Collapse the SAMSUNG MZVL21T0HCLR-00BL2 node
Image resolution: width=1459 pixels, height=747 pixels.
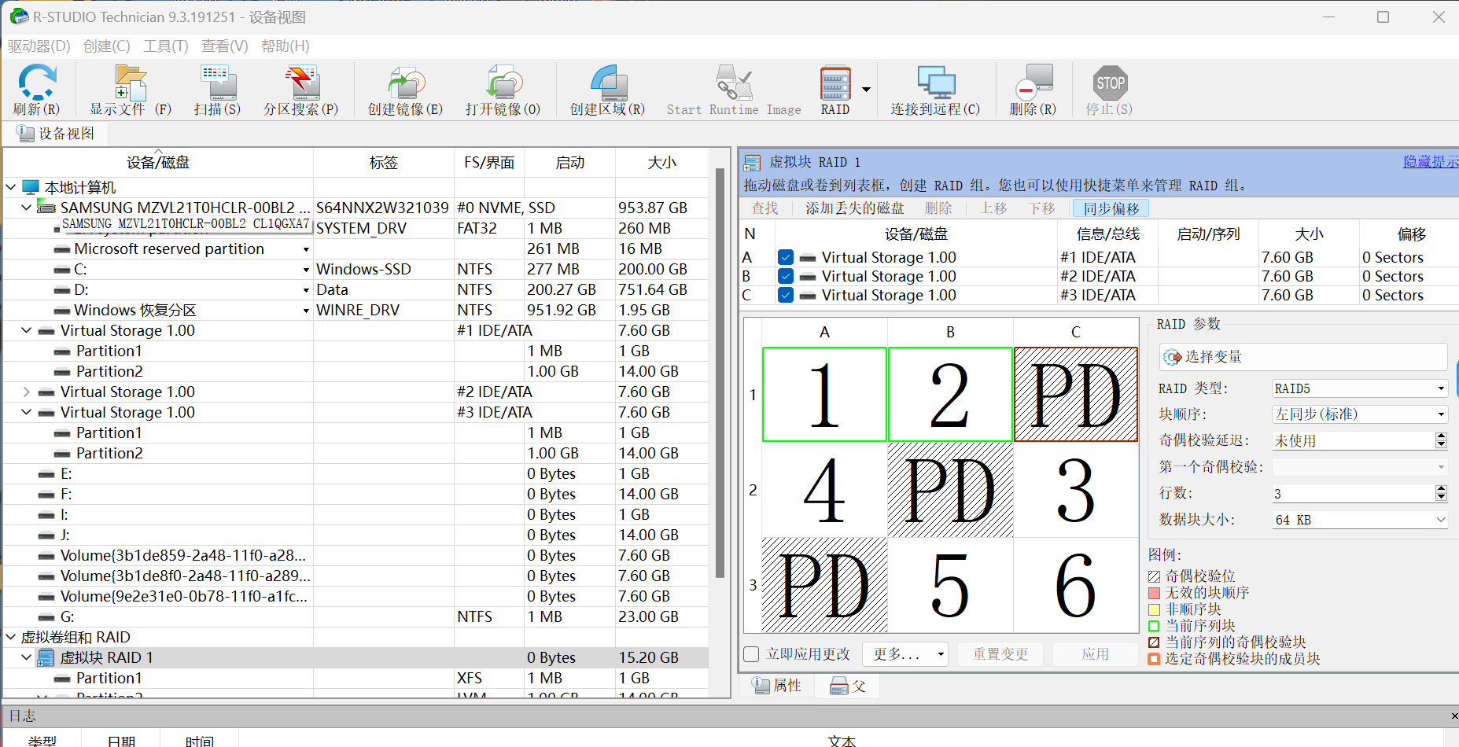point(27,208)
